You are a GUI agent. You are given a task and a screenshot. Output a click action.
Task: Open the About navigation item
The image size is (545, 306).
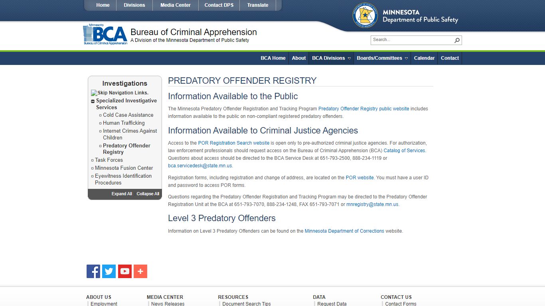click(x=299, y=58)
